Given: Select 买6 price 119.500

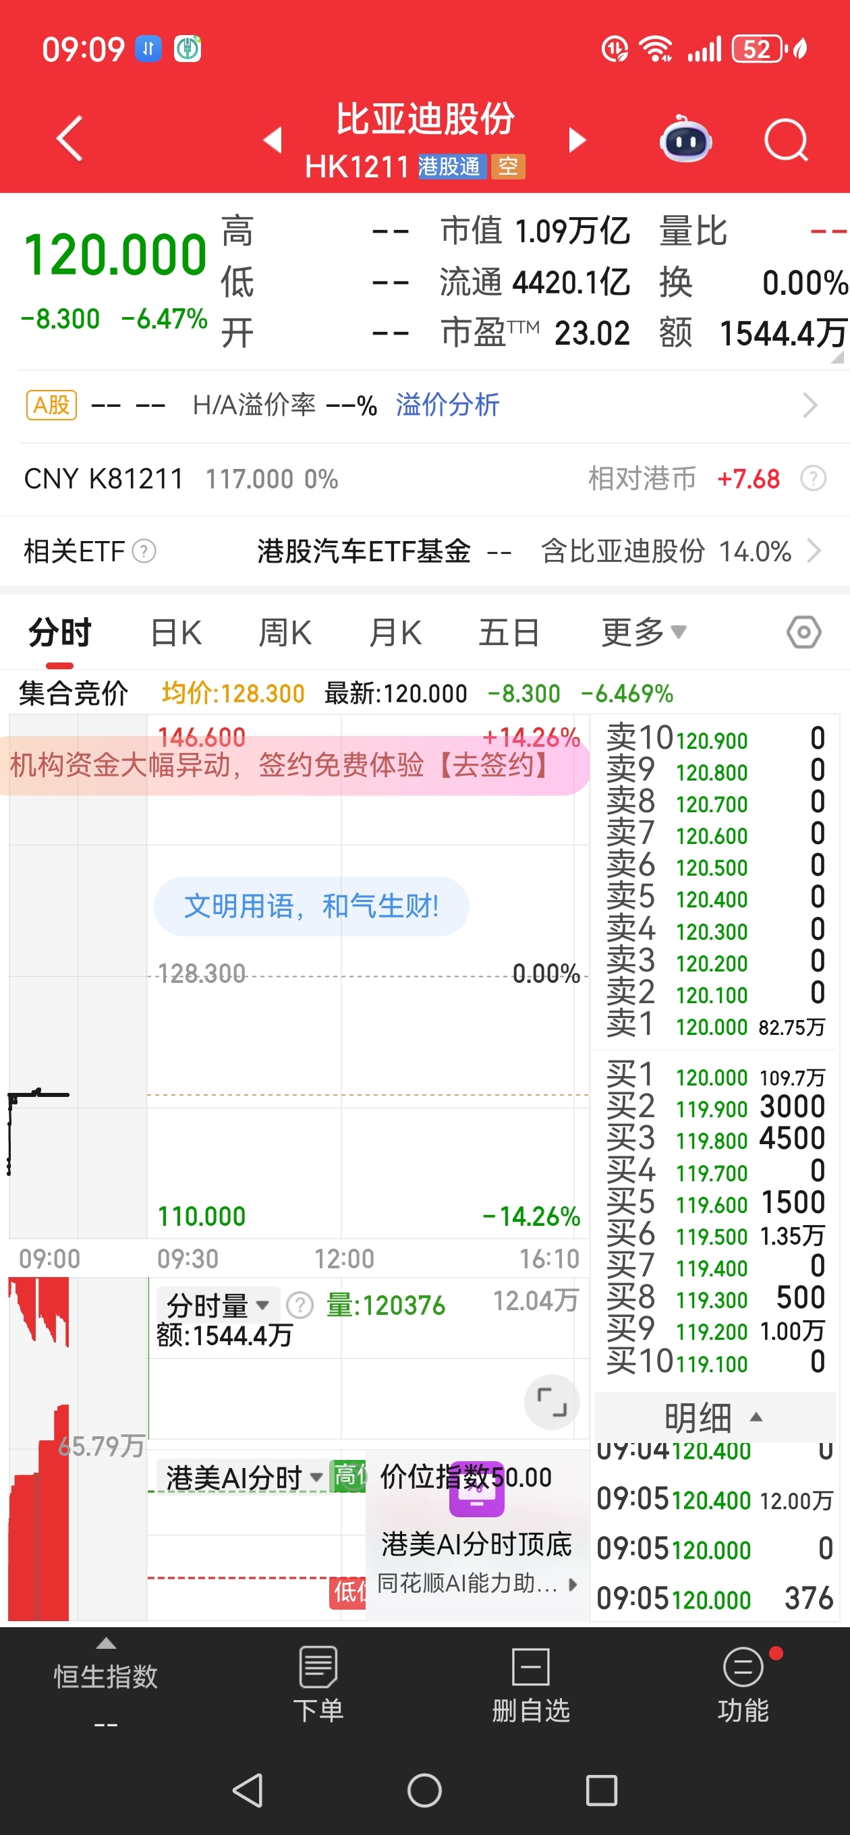Looking at the screenshot, I should pyautogui.click(x=712, y=1237).
